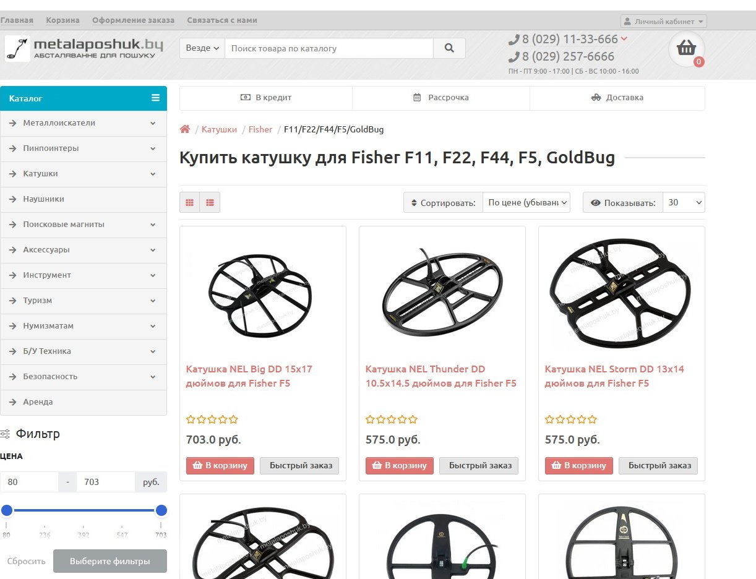Open the sort order По цене dropdown
This screenshot has height=579, width=756.
click(526, 203)
